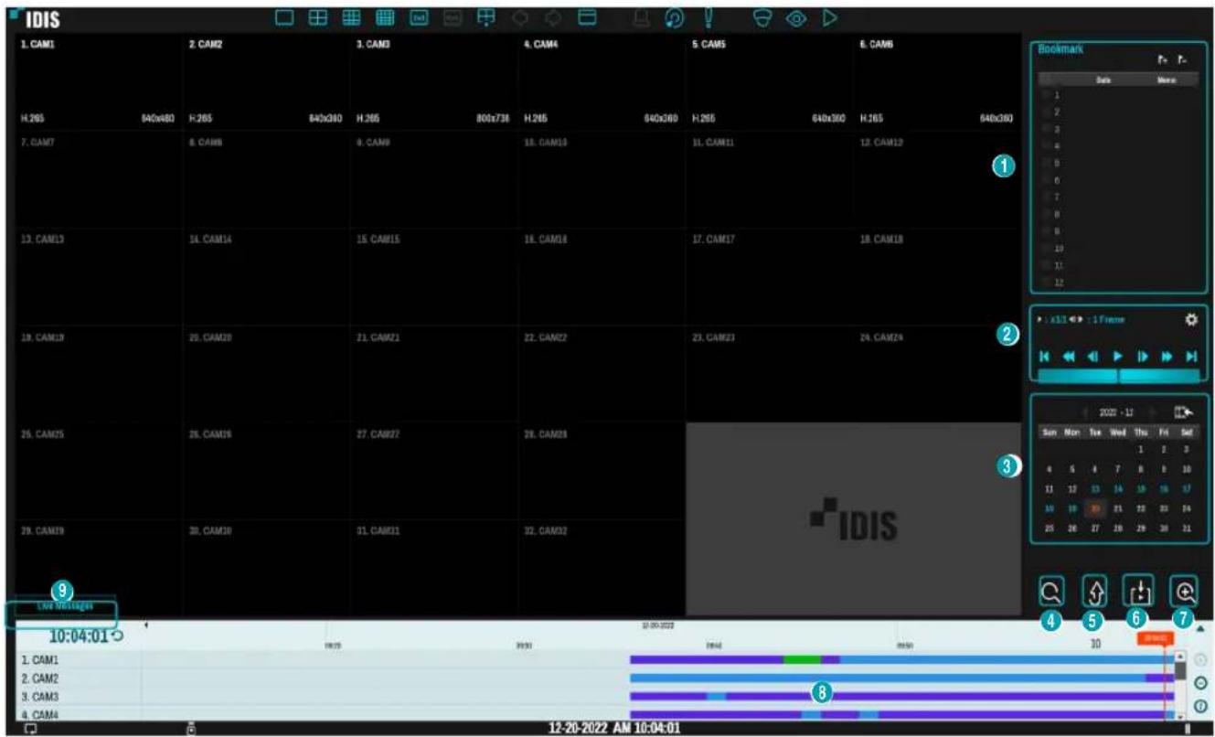
Task: Check bookmark row 2 checkbox
Action: coord(1047,112)
